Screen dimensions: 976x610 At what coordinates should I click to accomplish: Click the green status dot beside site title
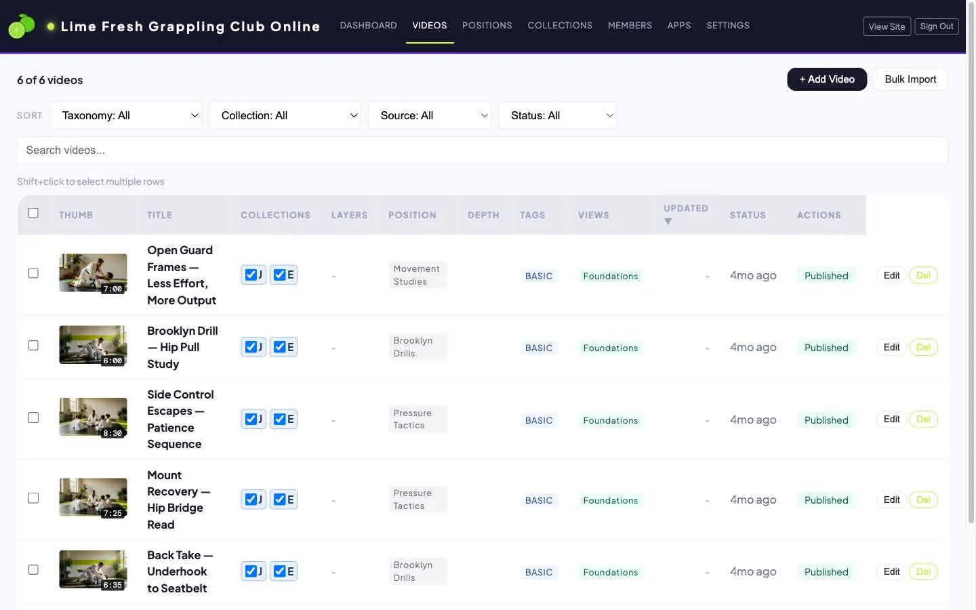point(51,26)
